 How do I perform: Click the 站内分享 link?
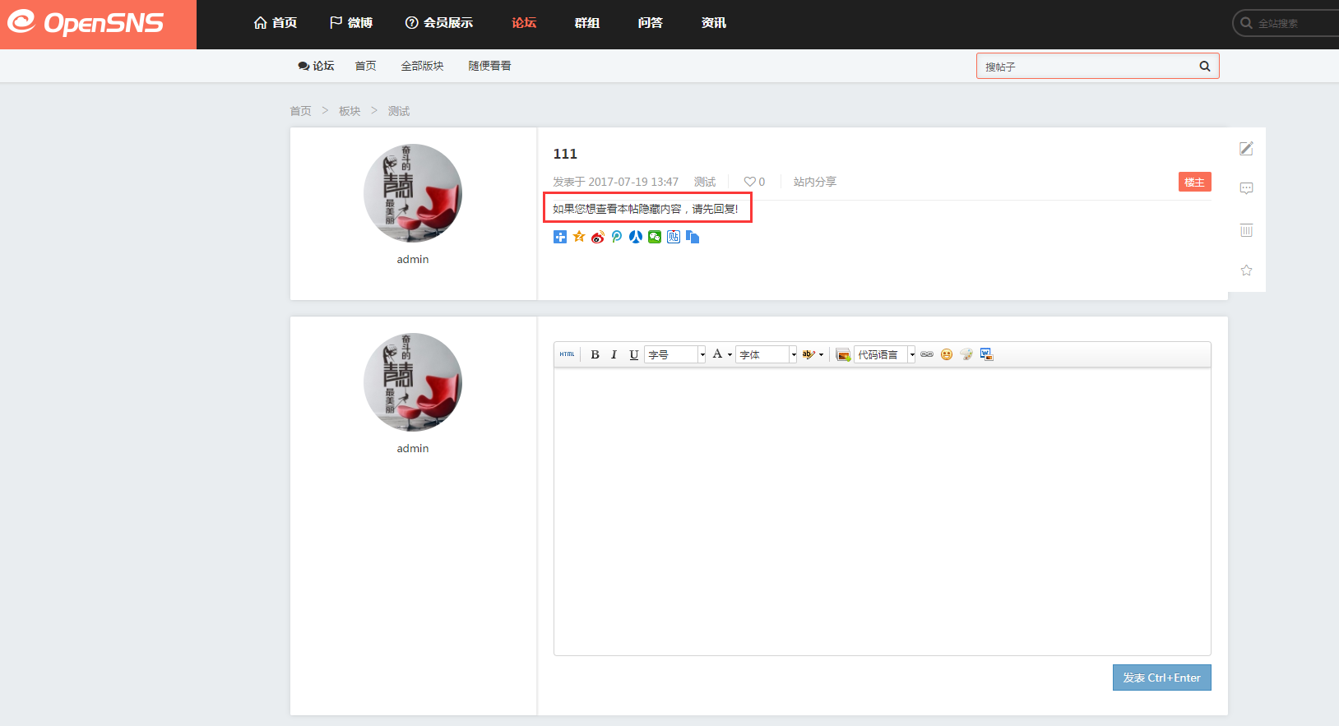[814, 182]
